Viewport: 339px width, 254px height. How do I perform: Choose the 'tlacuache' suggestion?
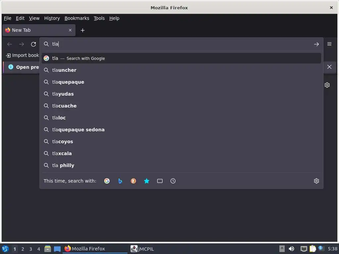(x=181, y=106)
